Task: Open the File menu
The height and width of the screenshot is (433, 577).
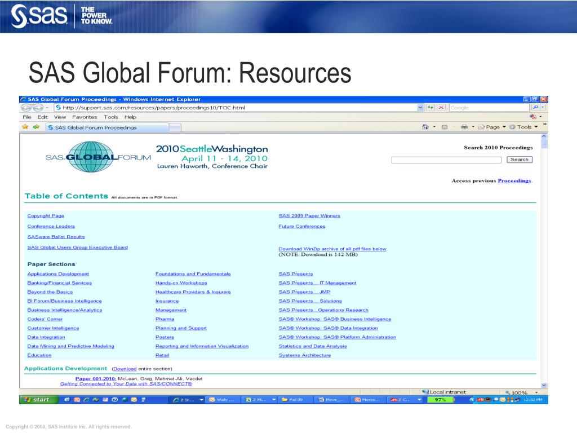Action: 27,117
